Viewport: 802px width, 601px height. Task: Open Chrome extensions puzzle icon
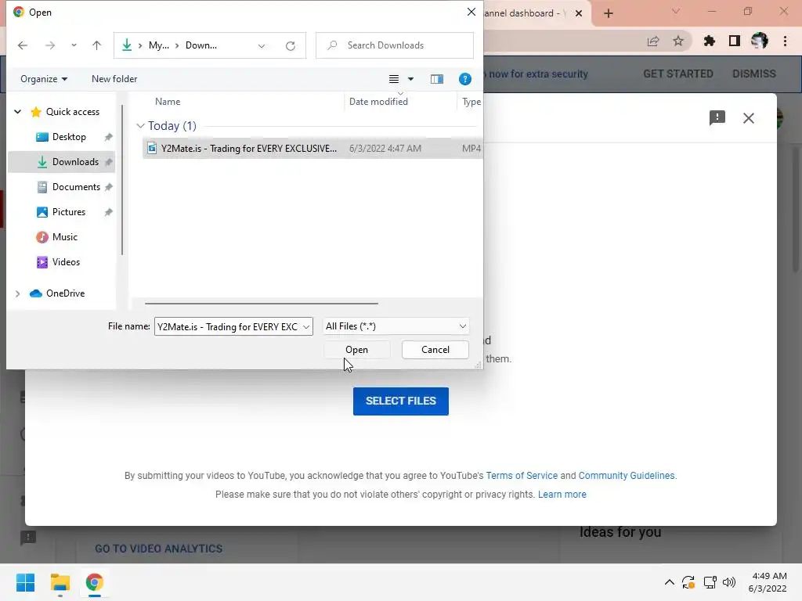(x=710, y=41)
